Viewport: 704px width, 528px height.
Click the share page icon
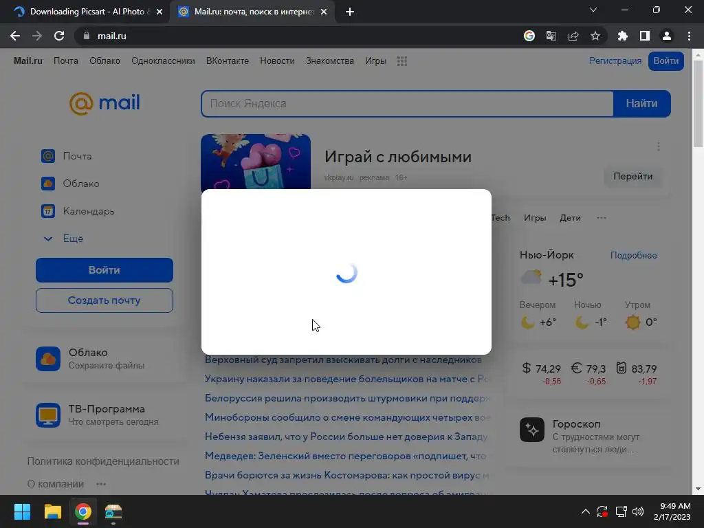(573, 36)
